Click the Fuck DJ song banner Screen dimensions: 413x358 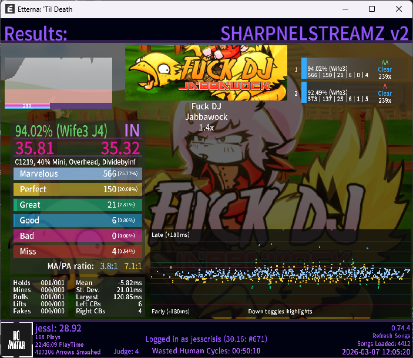(x=206, y=68)
